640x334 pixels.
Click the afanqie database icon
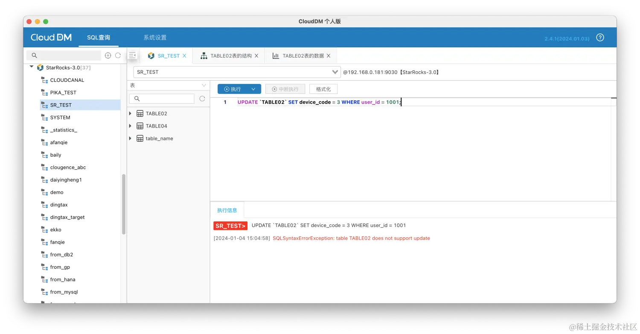(44, 142)
